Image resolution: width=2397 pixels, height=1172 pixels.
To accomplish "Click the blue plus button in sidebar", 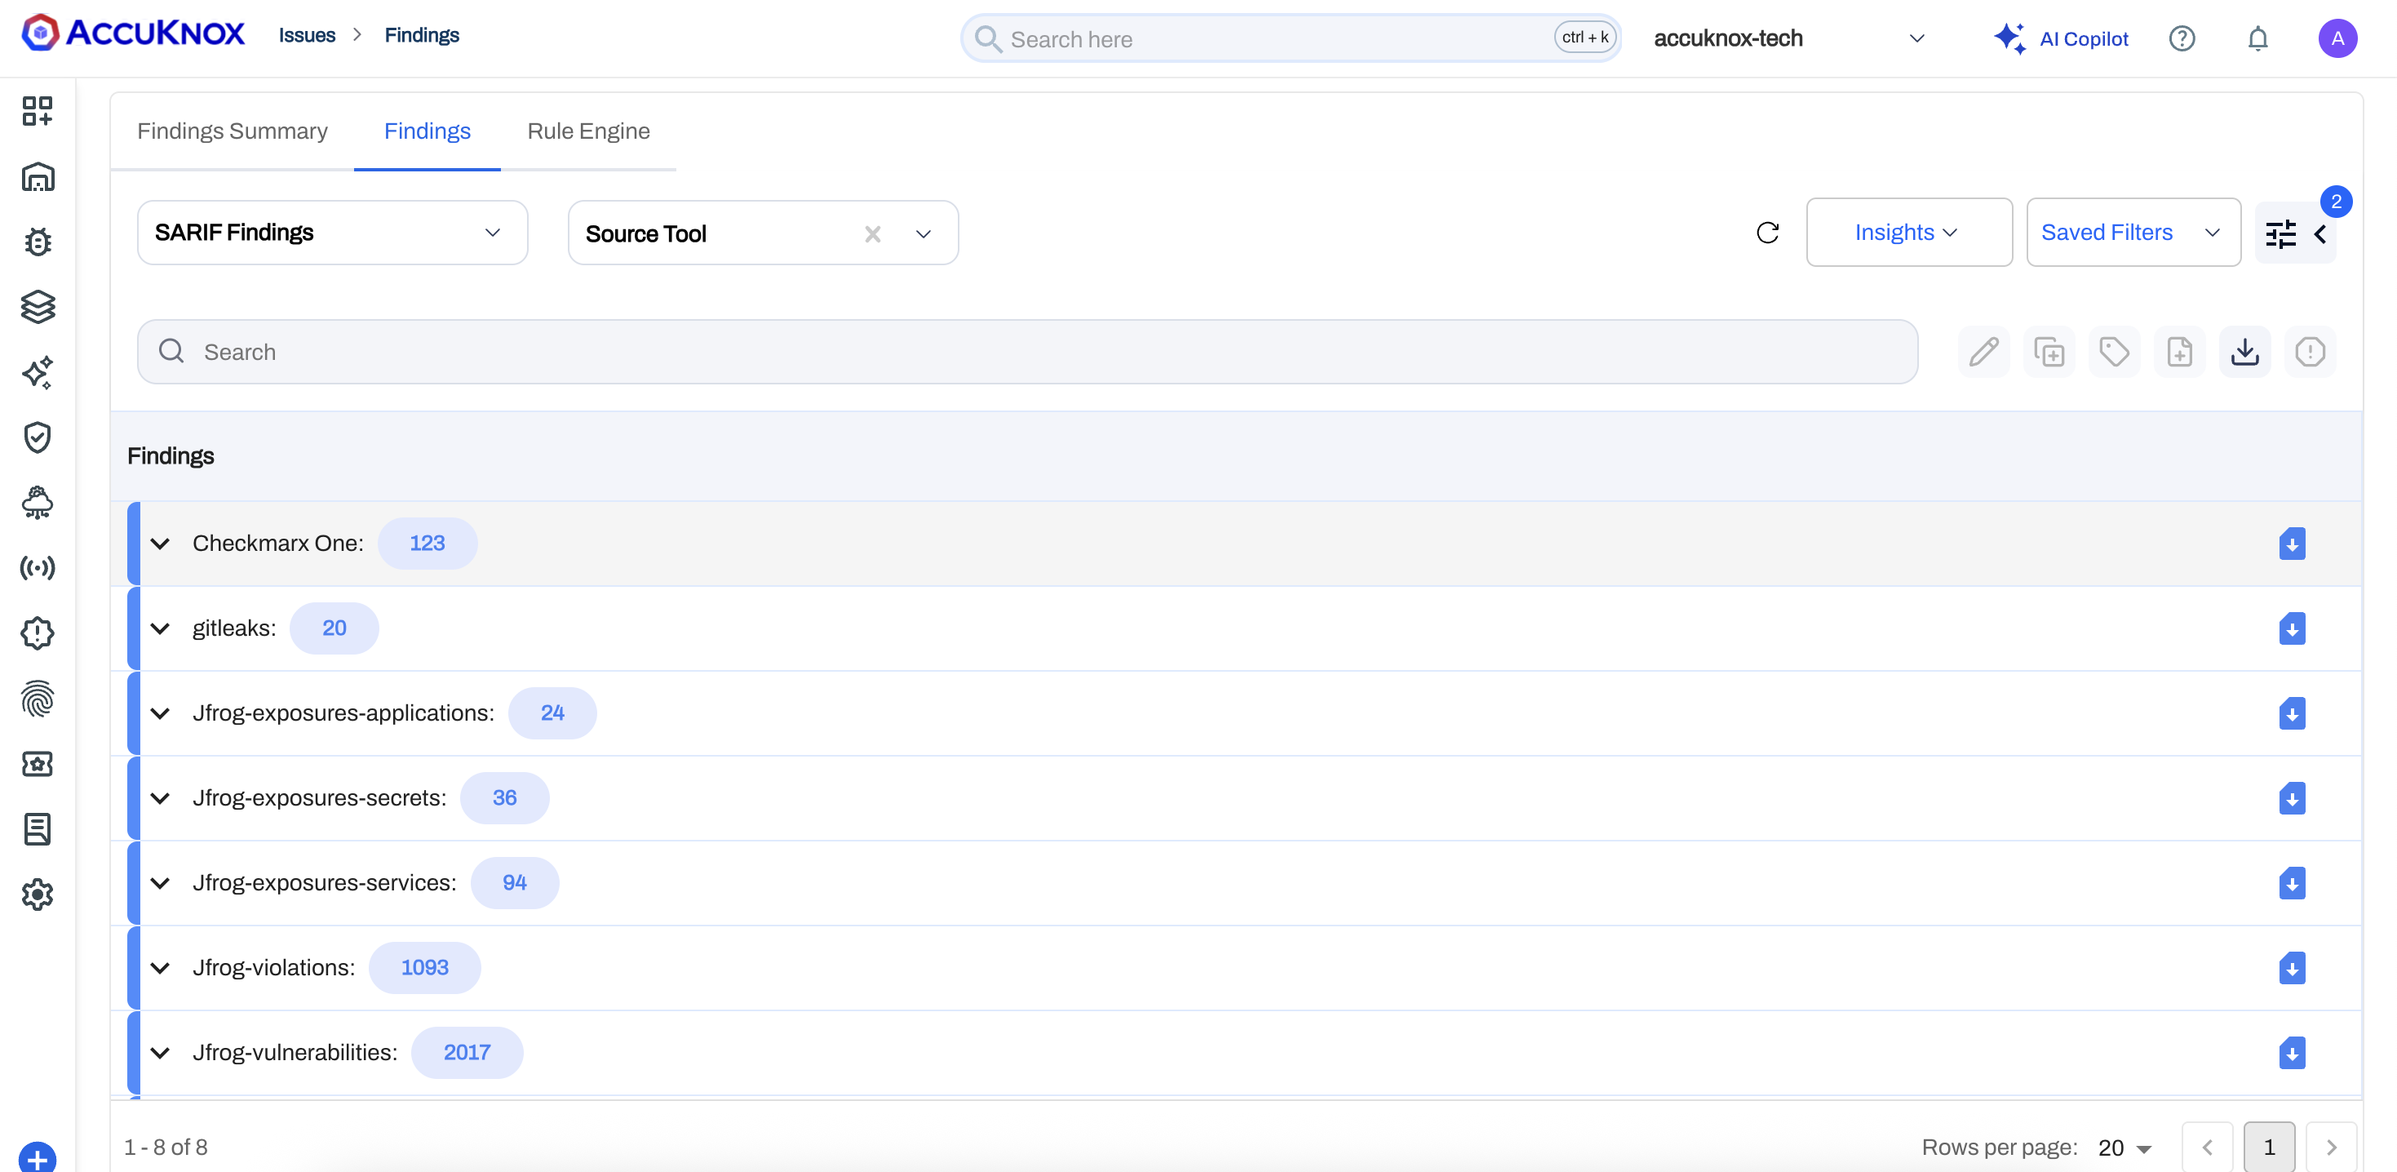I will [x=38, y=1158].
